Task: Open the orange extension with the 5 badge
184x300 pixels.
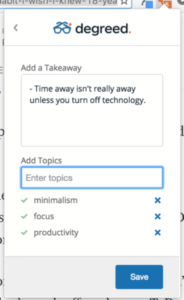Action: [x=165, y=4]
